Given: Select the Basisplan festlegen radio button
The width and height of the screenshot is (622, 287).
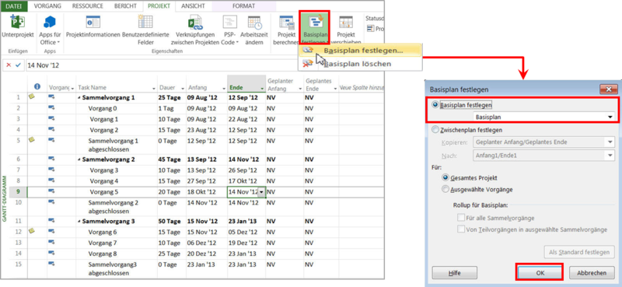Looking at the screenshot, I should click(436, 105).
